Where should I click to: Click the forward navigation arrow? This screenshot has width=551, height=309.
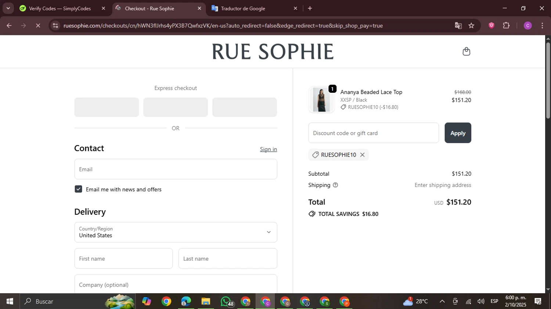[x=24, y=26]
